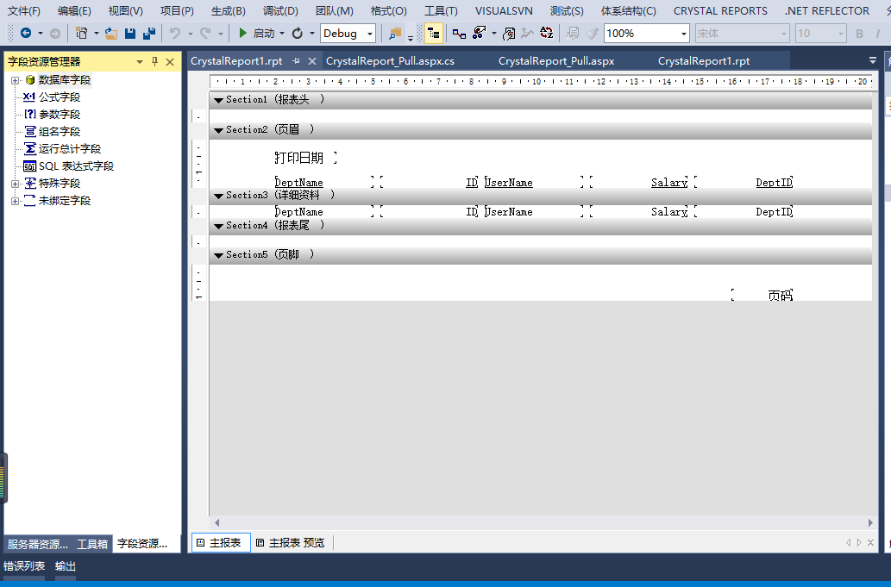Screen dimensions: 891x587
Task: Select 打印日期 field in page header
Action: [x=305, y=158]
